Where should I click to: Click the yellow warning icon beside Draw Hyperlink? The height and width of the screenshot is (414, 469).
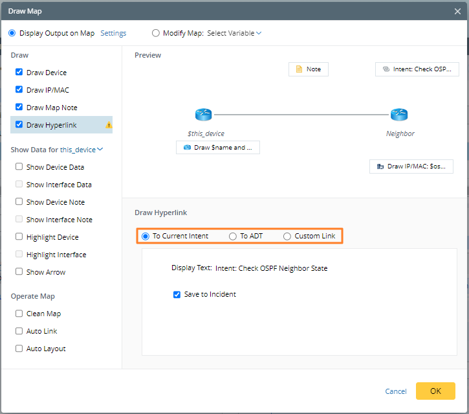pos(109,125)
